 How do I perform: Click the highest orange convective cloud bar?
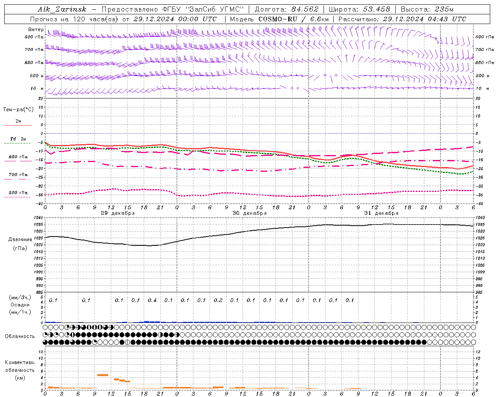pos(103,375)
